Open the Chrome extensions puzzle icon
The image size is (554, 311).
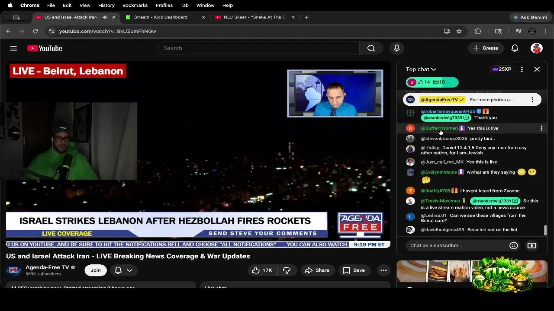pyautogui.click(x=478, y=31)
